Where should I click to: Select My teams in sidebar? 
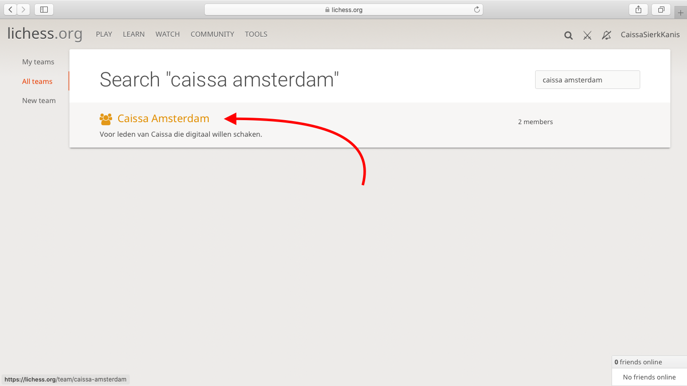click(38, 62)
